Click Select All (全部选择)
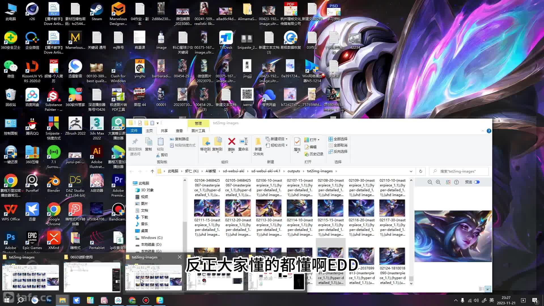Screen dimensions: 544x306 [x=338, y=139]
